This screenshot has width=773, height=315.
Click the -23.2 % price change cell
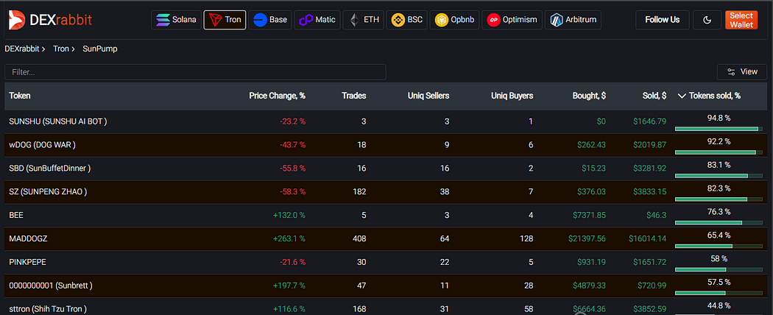292,121
